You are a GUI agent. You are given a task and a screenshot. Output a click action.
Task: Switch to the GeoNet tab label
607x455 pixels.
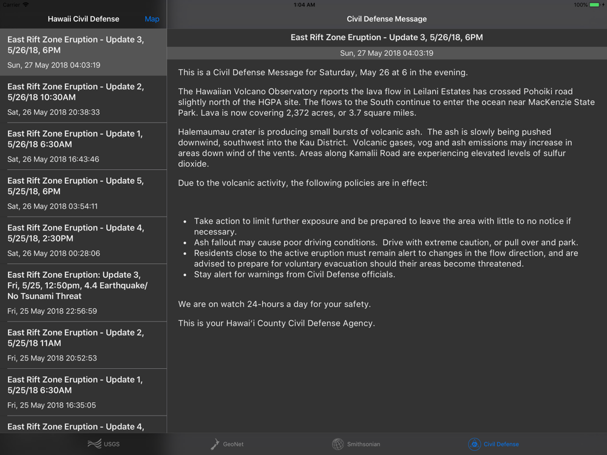pyautogui.click(x=233, y=444)
